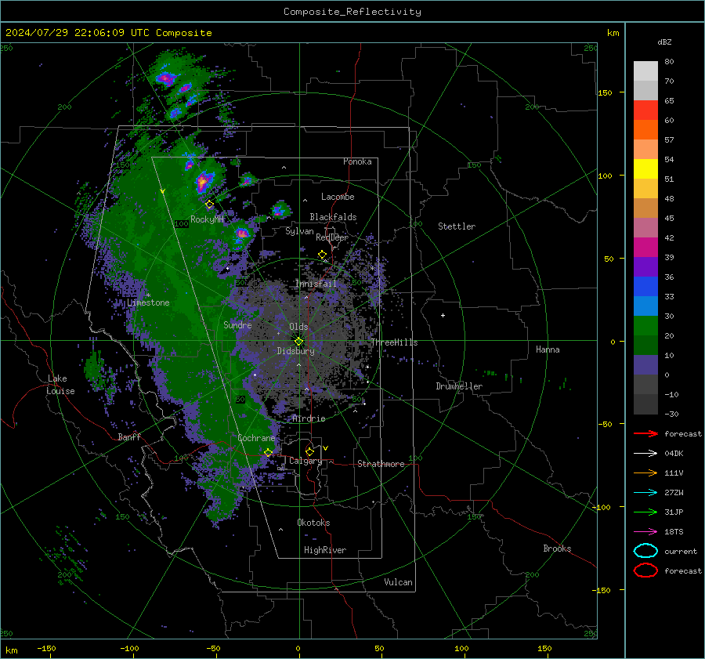Select the 39 dBZ magenta color swatch
Image resolution: width=705 pixels, height=659 pixels.
(645, 248)
